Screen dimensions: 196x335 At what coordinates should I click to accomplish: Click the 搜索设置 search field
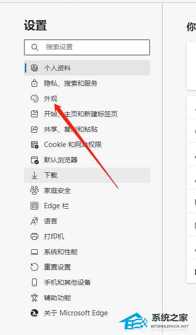click(87, 47)
